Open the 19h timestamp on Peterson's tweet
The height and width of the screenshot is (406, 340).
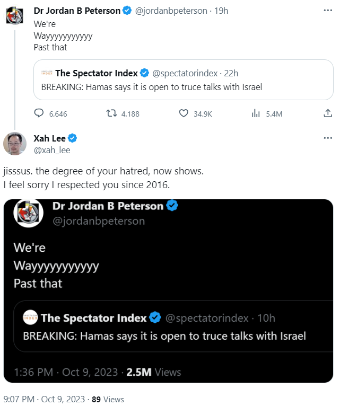coord(221,11)
